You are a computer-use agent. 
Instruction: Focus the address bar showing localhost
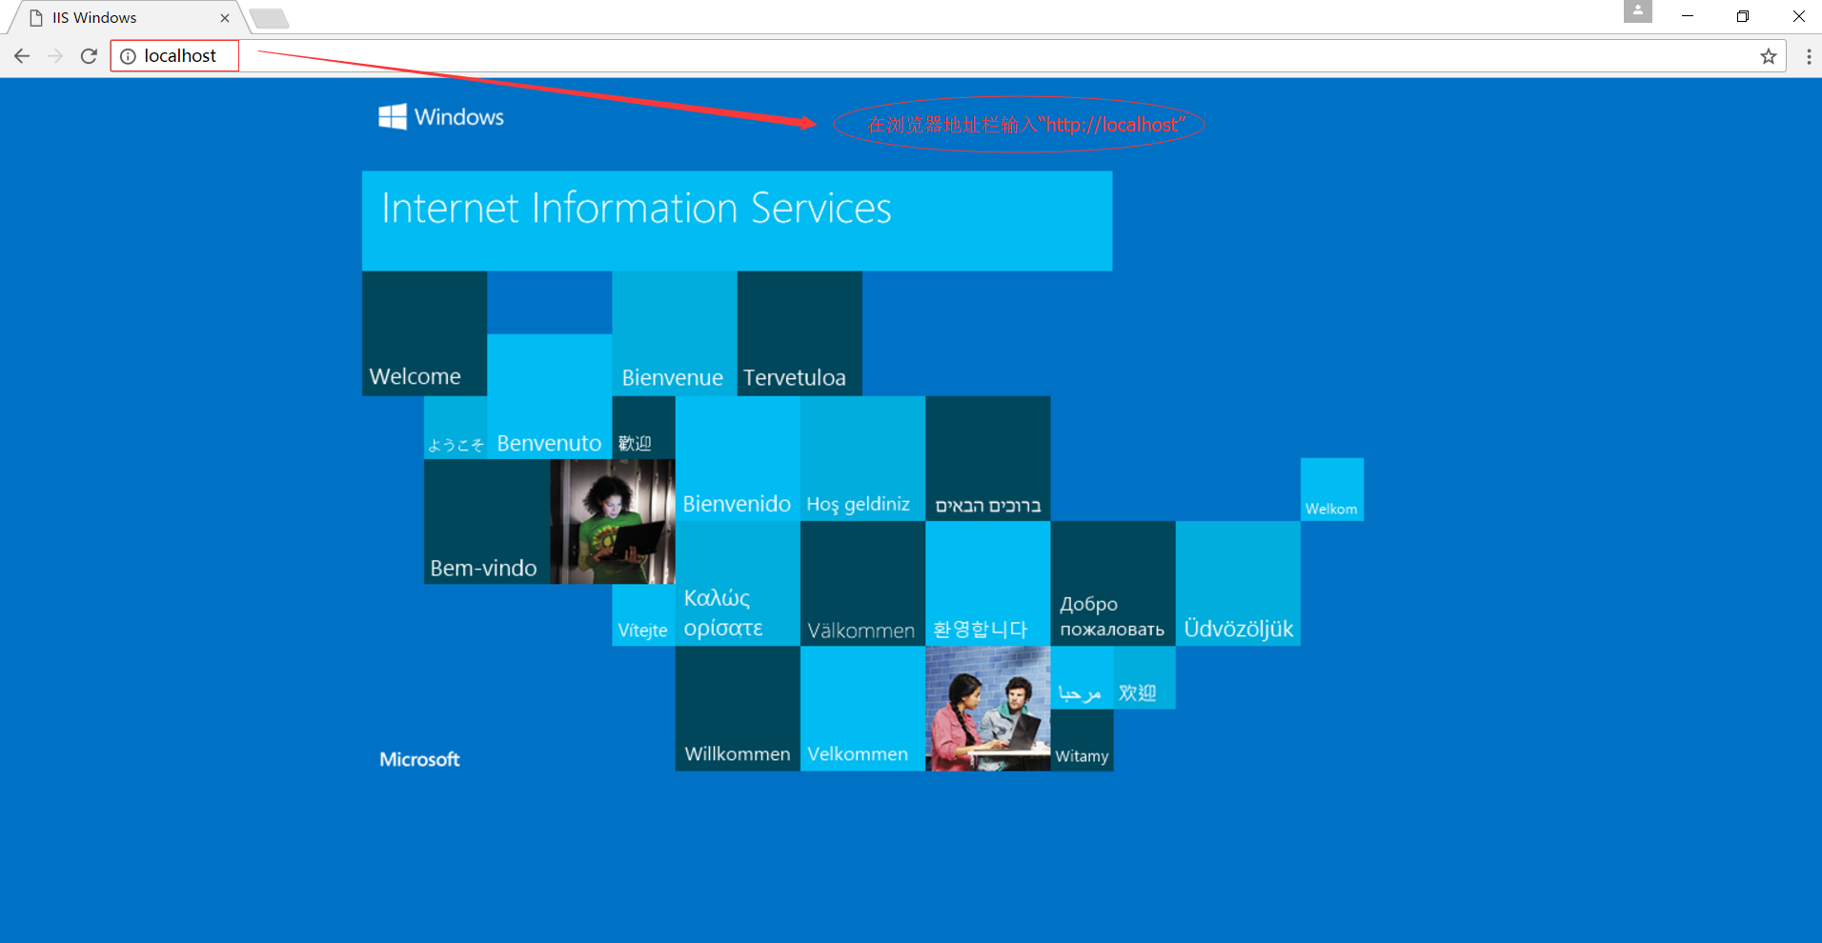179,55
